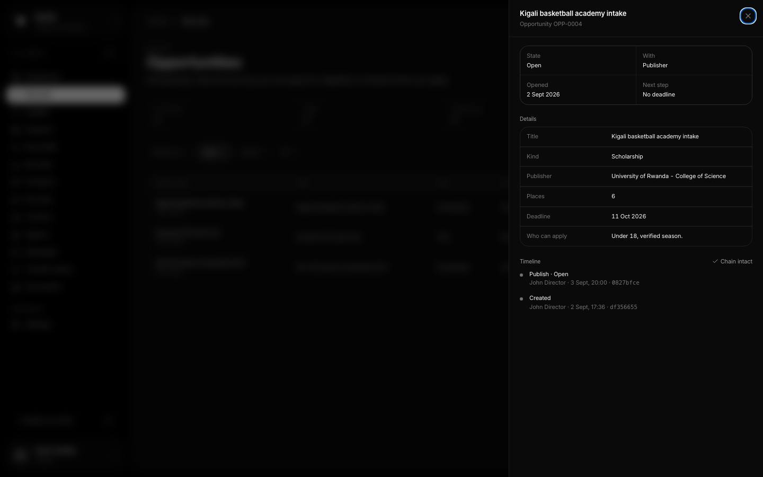The height and width of the screenshot is (477, 763).
Task: Click the Kind value "Scholarship"
Action: click(627, 156)
